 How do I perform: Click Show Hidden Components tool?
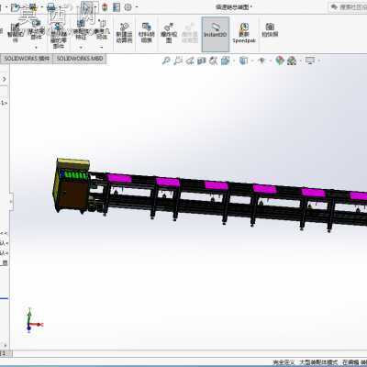[x=59, y=35]
